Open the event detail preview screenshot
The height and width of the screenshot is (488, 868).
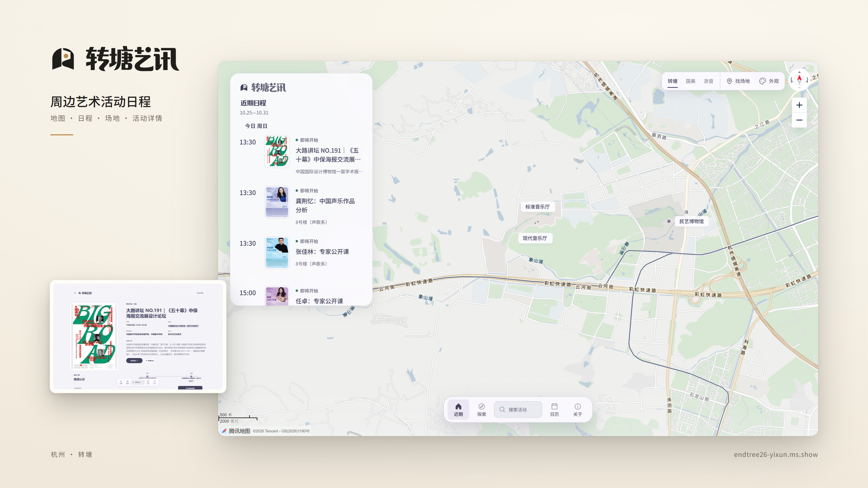point(138,337)
